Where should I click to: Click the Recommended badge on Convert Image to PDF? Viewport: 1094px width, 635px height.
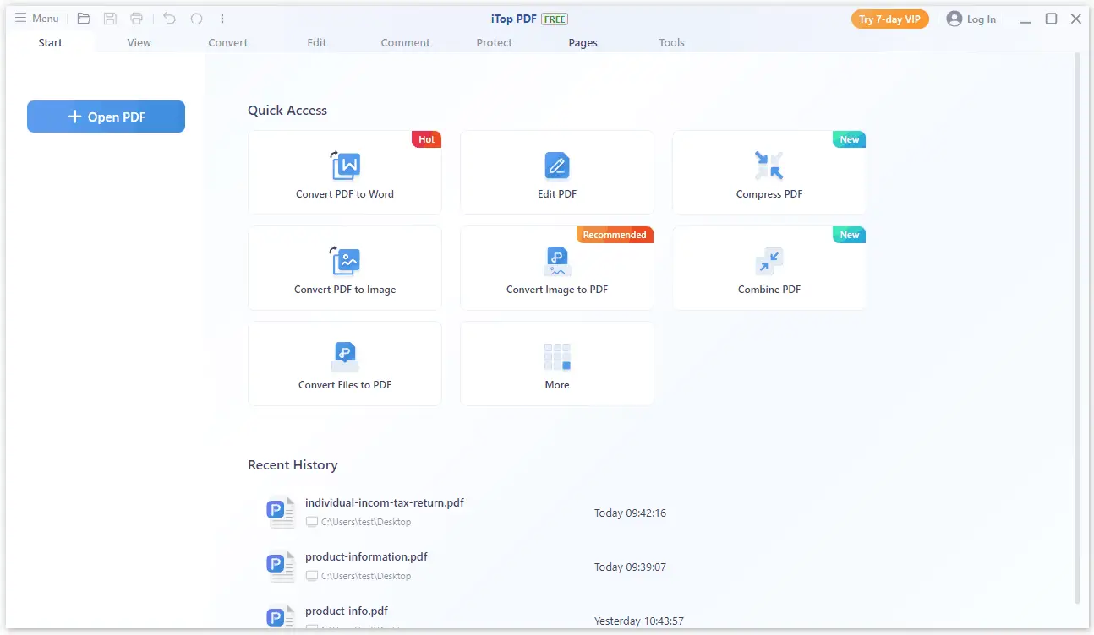(615, 235)
